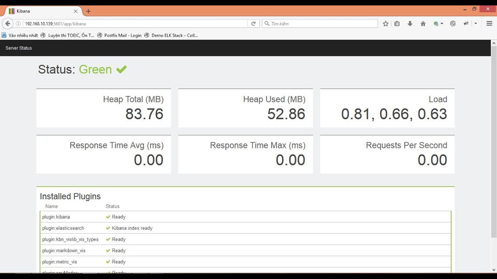This screenshot has height=279, width=497.
Task: Click the Heap Used value 52.86
Action: [x=286, y=114]
